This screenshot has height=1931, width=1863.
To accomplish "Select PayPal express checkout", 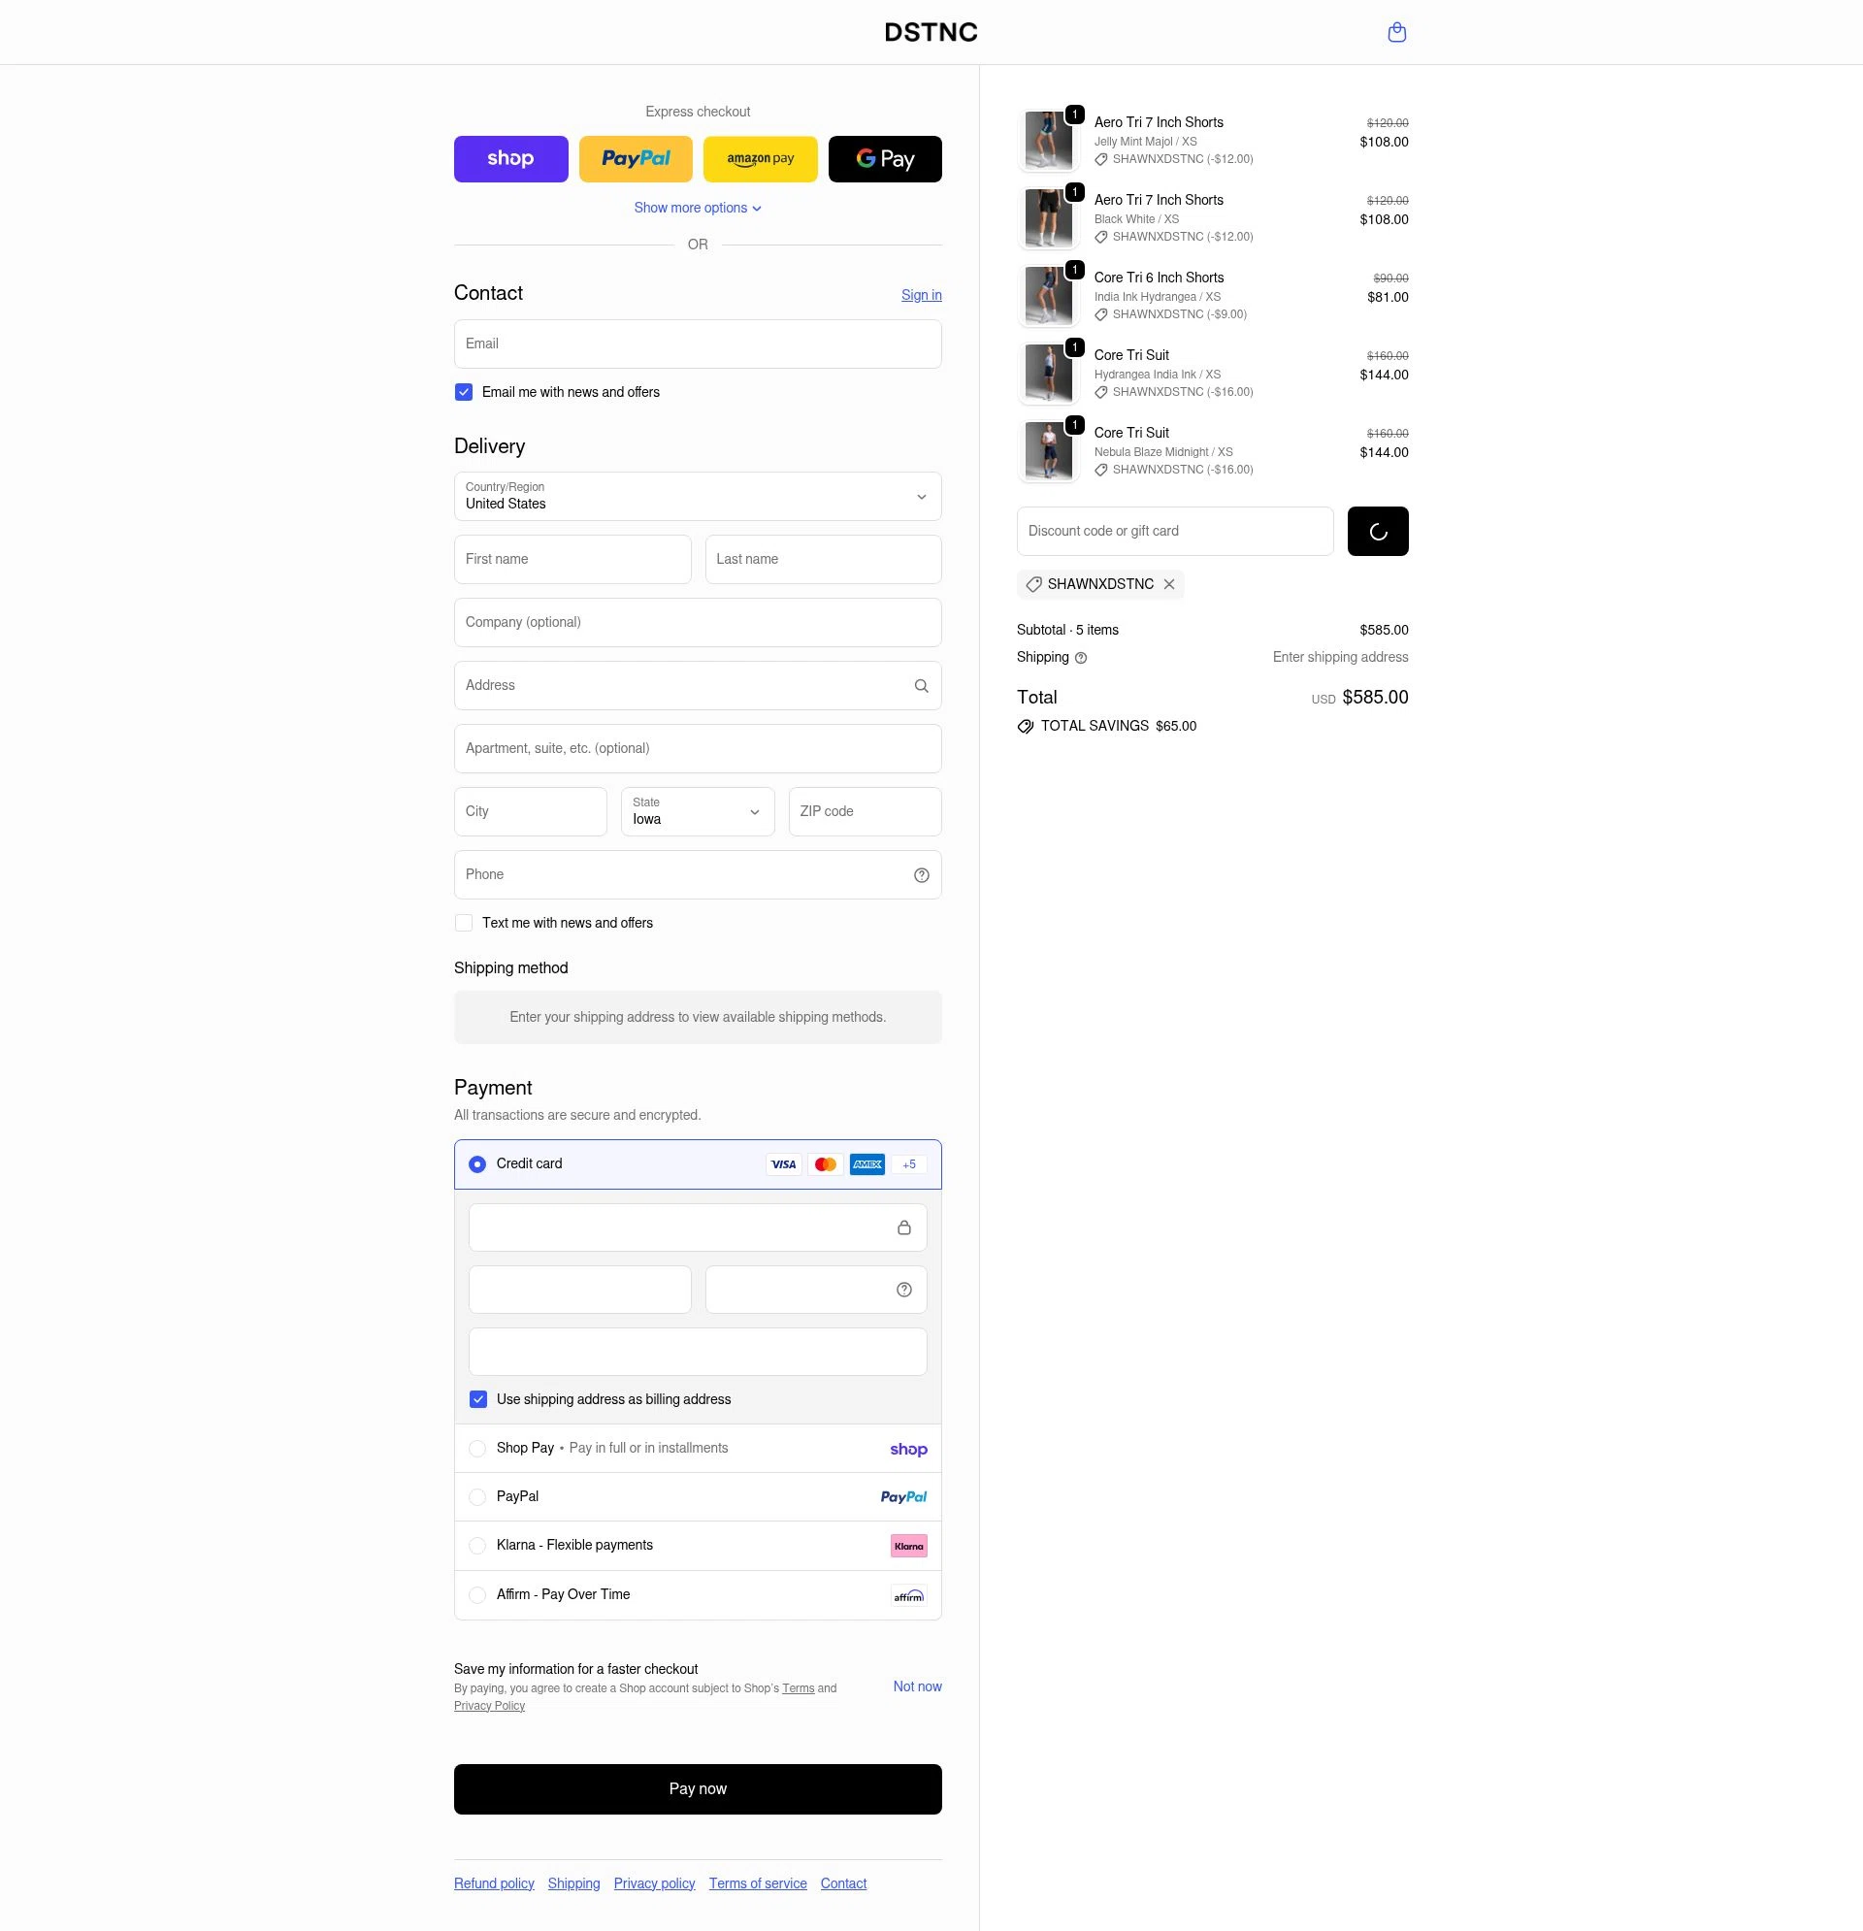I will (x=636, y=158).
